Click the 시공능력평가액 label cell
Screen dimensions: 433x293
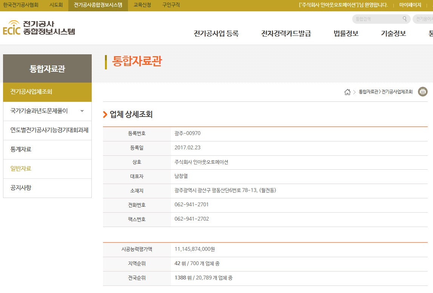tap(137, 249)
